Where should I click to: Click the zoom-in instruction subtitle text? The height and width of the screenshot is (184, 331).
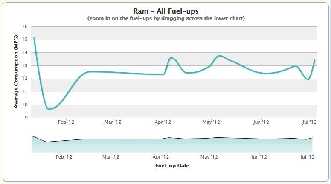click(x=166, y=18)
